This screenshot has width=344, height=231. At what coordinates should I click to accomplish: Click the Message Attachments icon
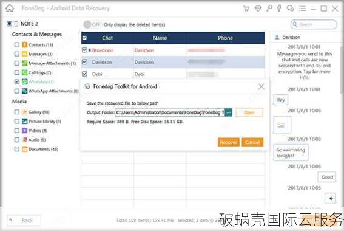[24, 63]
